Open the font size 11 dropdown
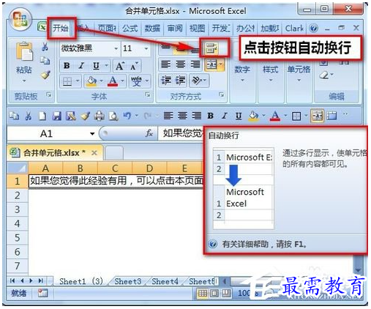 click(146, 48)
